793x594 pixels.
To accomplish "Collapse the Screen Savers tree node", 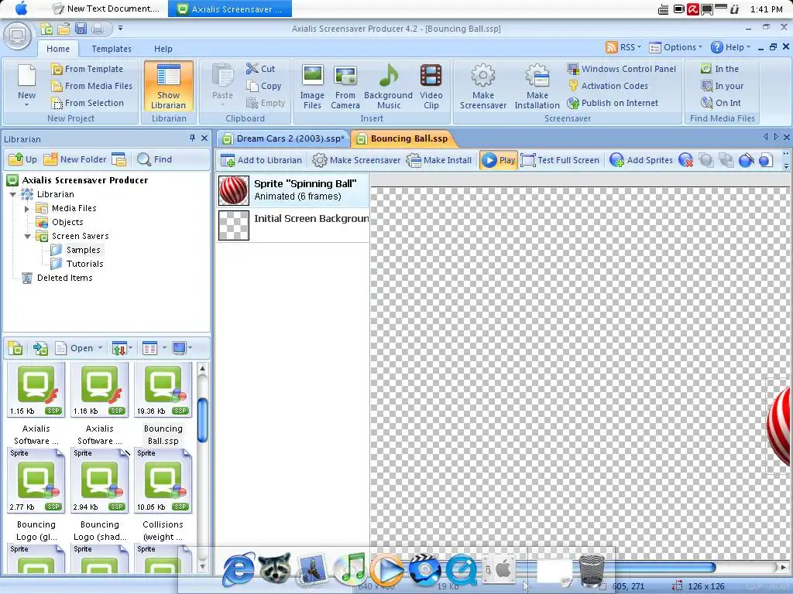I will coord(27,237).
